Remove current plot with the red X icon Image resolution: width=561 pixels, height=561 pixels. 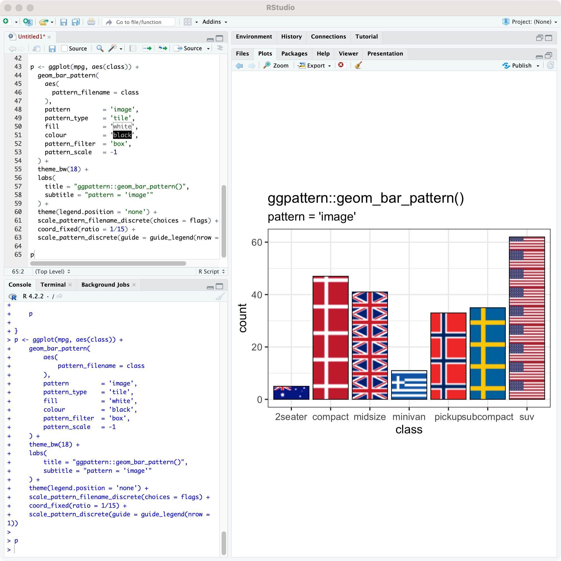[x=341, y=65]
